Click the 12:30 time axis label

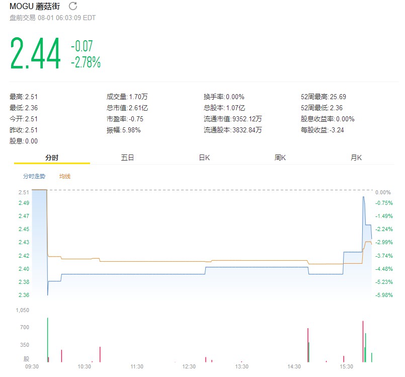(x=189, y=366)
